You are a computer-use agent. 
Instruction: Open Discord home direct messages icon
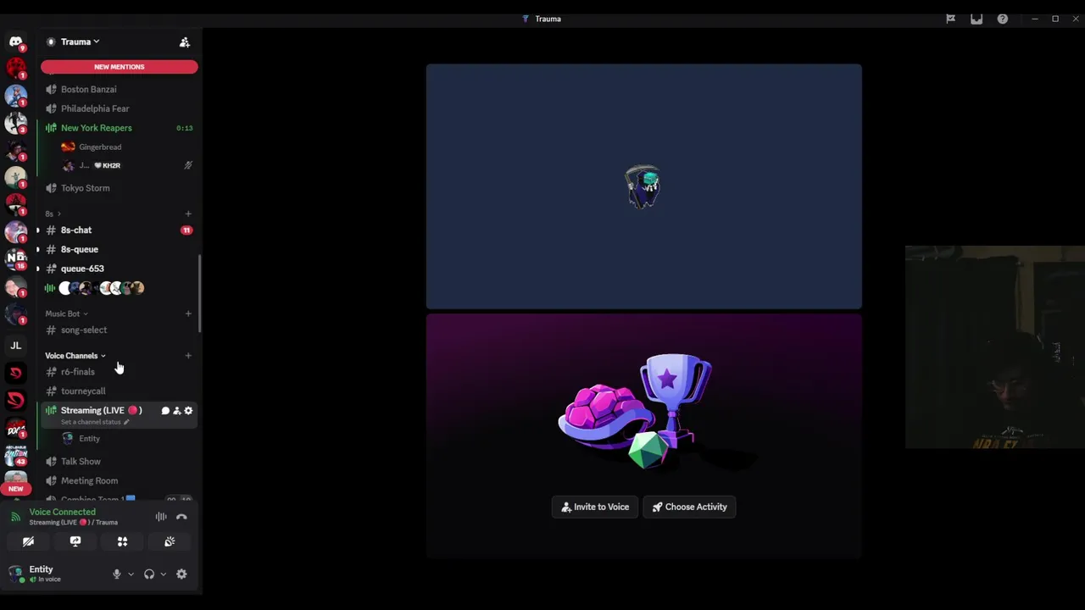coord(15,42)
